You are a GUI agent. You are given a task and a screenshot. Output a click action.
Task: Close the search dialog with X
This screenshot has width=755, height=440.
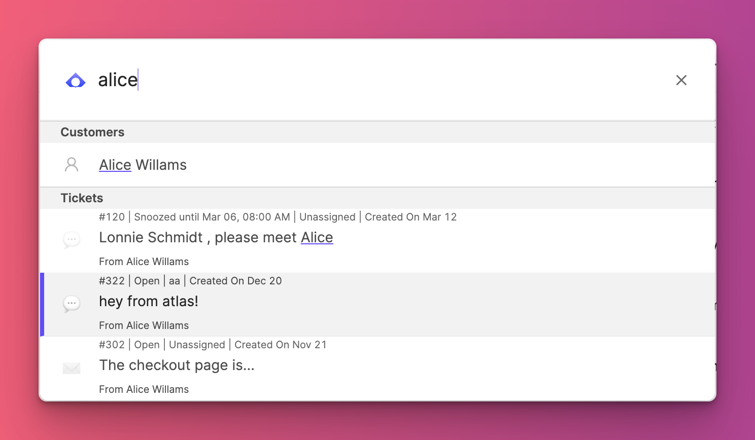point(681,80)
